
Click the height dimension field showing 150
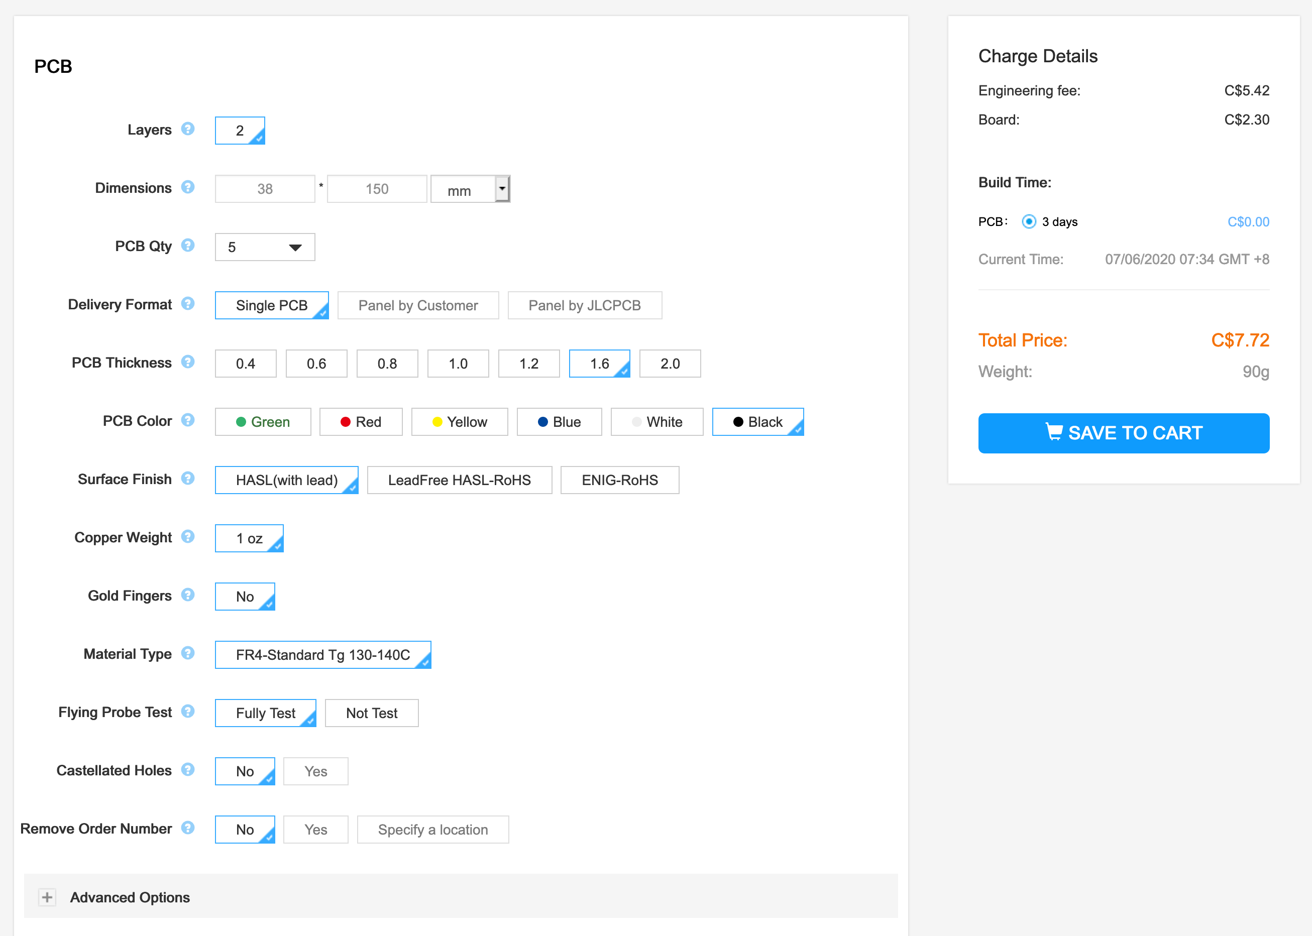point(377,189)
